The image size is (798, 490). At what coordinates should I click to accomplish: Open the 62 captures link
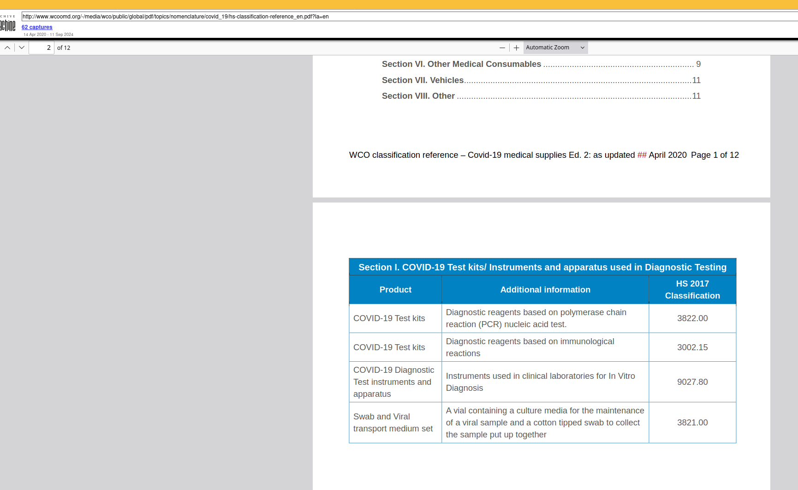click(37, 27)
